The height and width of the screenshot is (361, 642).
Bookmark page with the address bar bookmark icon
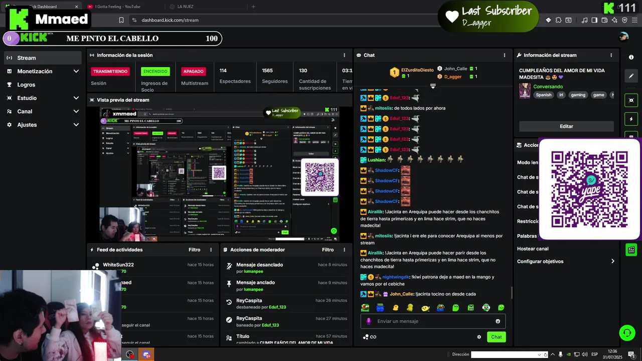click(x=121, y=20)
